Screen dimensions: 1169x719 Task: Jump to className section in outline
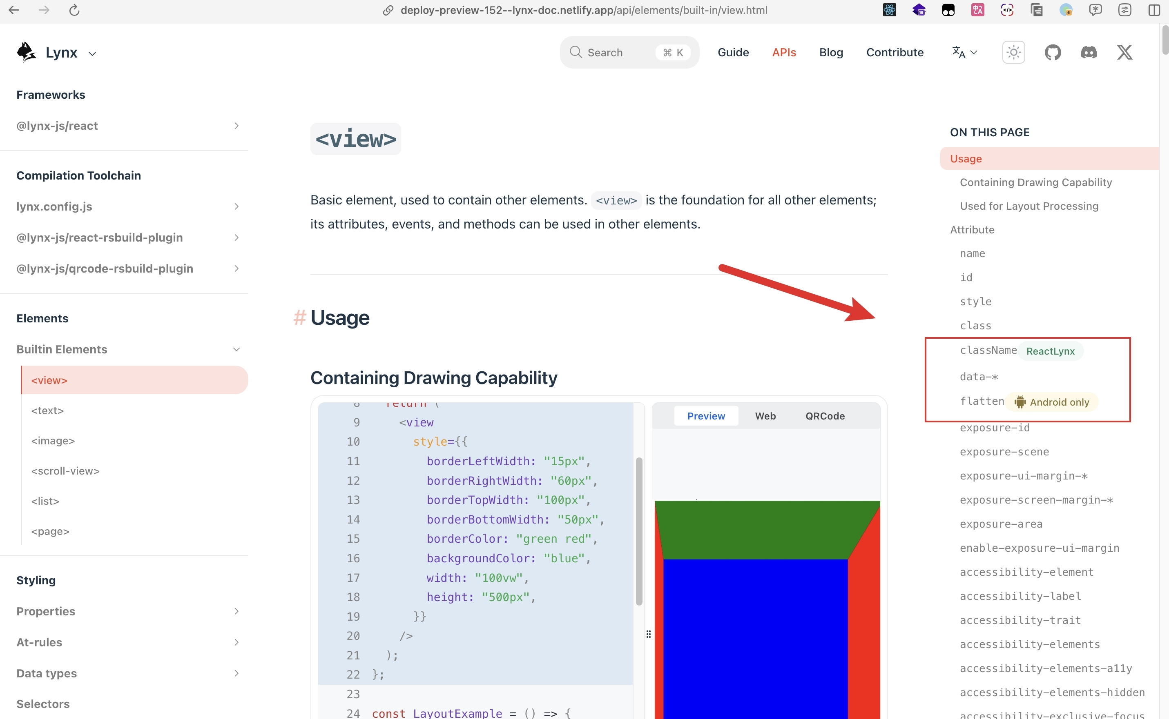click(988, 351)
